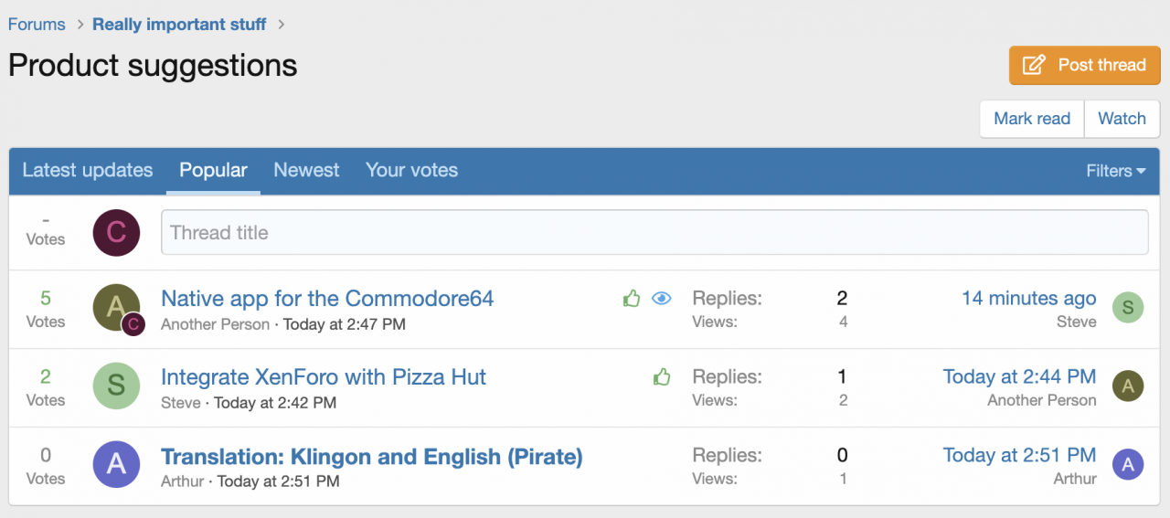This screenshot has height=518, width=1170.
Task: Click Another Person's small last-poster avatar
Action: tap(1128, 386)
